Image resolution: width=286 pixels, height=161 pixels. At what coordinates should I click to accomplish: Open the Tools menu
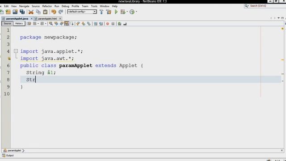coord(94,6)
